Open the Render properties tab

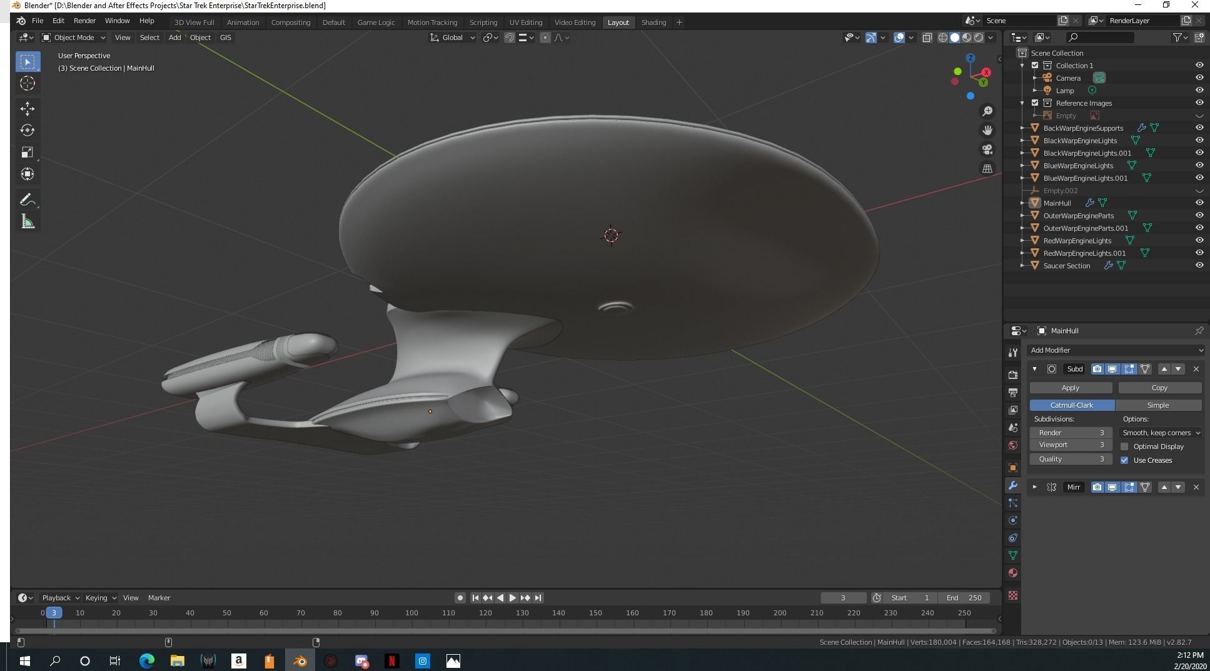click(x=1013, y=375)
